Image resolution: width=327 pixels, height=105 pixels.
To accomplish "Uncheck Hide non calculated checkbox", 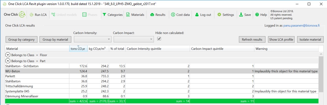I will pyautogui.click(x=159, y=39).
